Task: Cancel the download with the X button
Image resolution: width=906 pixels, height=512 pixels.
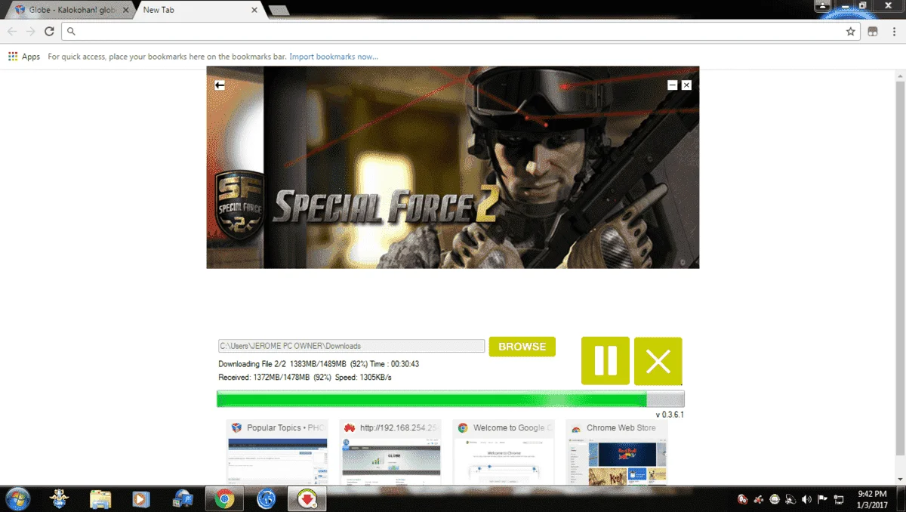Action: point(658,361)
